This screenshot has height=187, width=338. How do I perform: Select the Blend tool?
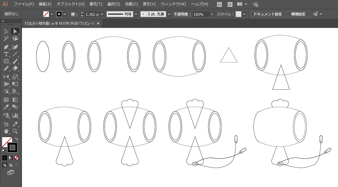15,107
